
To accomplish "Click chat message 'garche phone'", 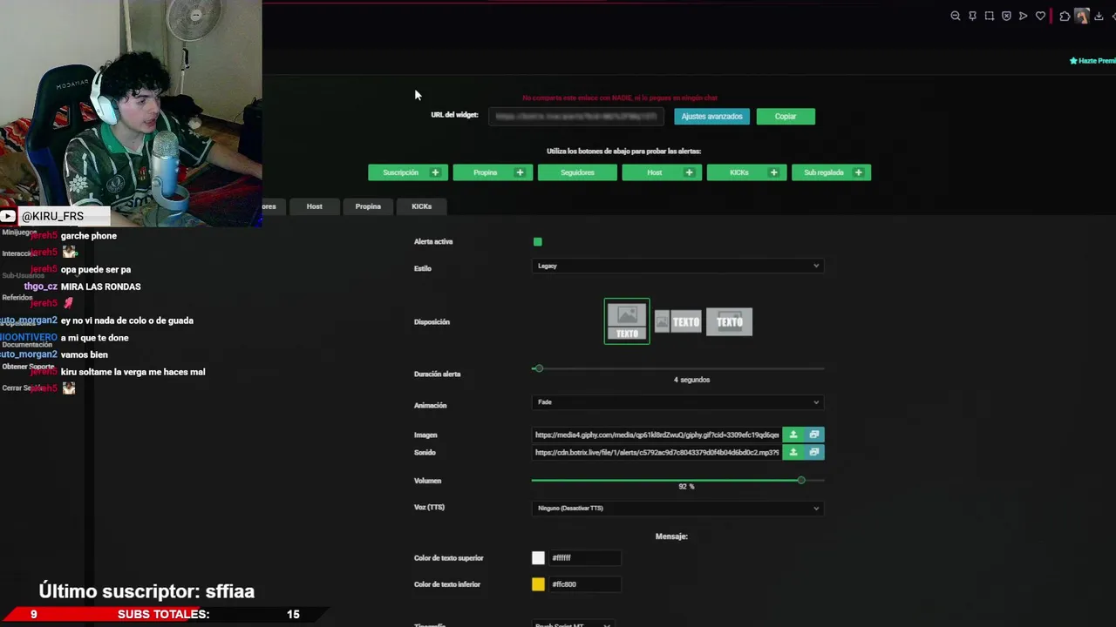I will (88, 236).
